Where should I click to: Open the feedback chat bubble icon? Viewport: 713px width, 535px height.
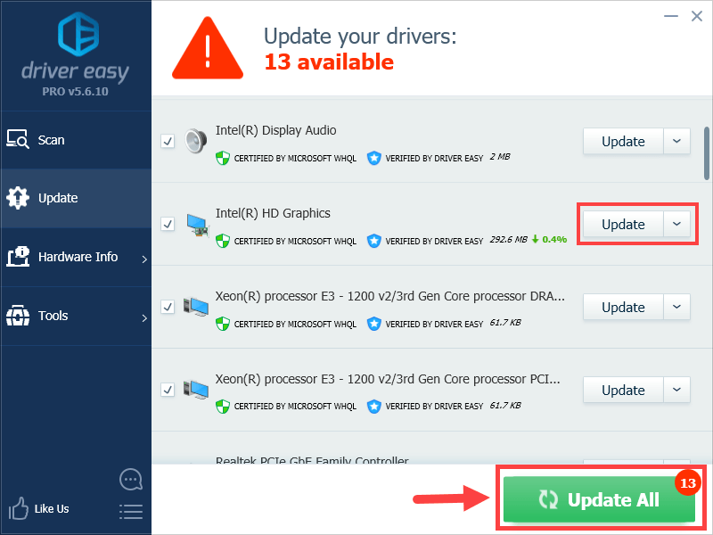131,480
